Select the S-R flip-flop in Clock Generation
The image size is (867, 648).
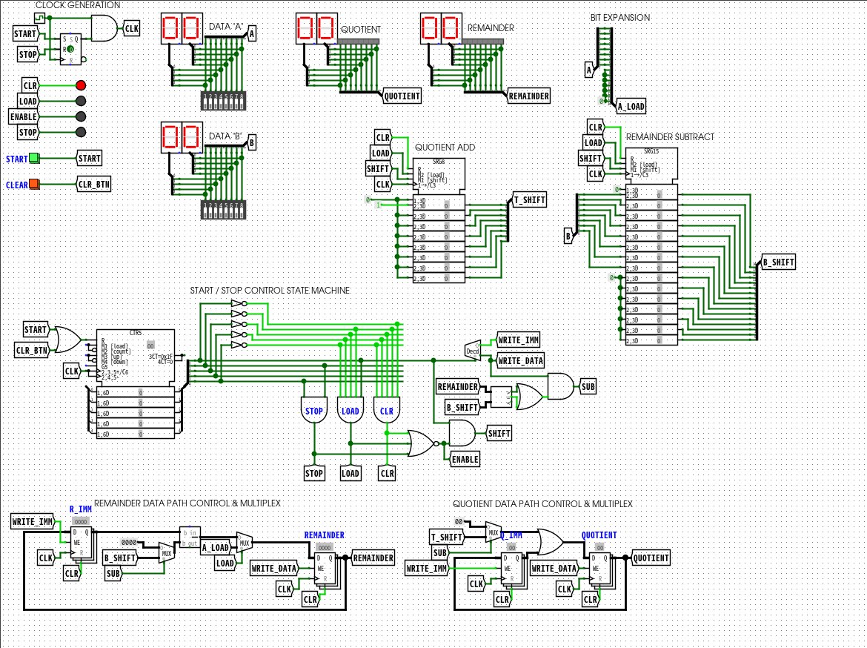coord(71,49)
